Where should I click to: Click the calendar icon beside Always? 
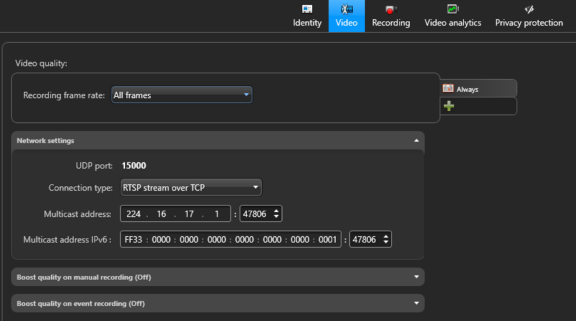click(x=448, y=88)
